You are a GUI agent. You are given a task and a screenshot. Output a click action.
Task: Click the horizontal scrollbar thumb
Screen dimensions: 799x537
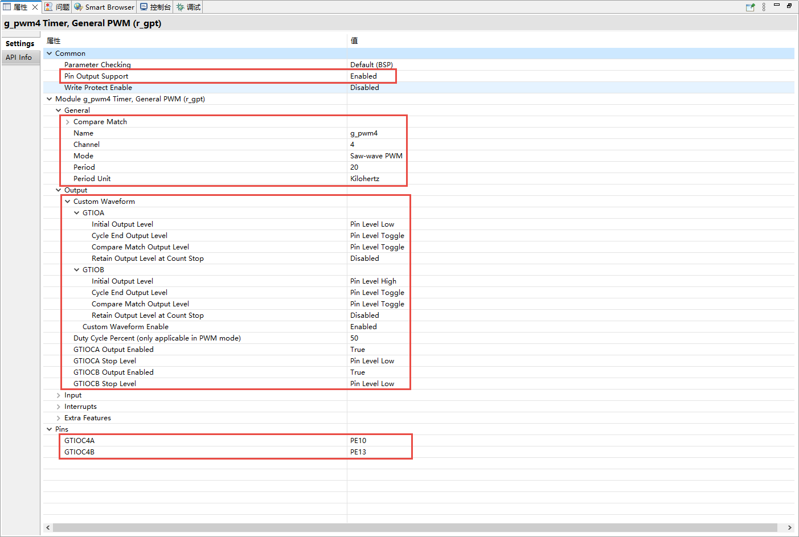(415, 528)
